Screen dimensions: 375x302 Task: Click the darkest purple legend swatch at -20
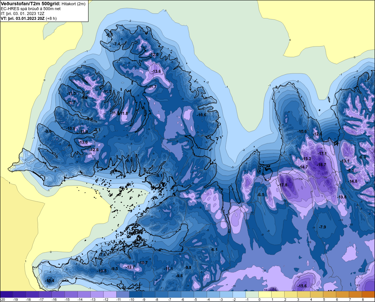point(6,294)
